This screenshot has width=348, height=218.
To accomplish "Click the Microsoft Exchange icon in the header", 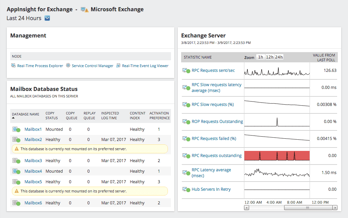I will tap(84, 9).
